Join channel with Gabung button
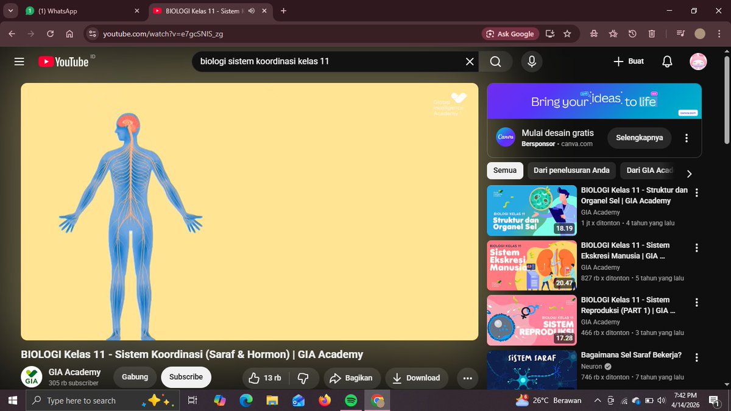 (x=135, y=377)
